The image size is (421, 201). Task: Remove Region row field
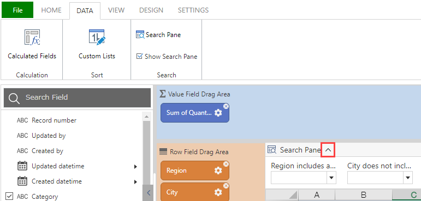click(226, 164)
